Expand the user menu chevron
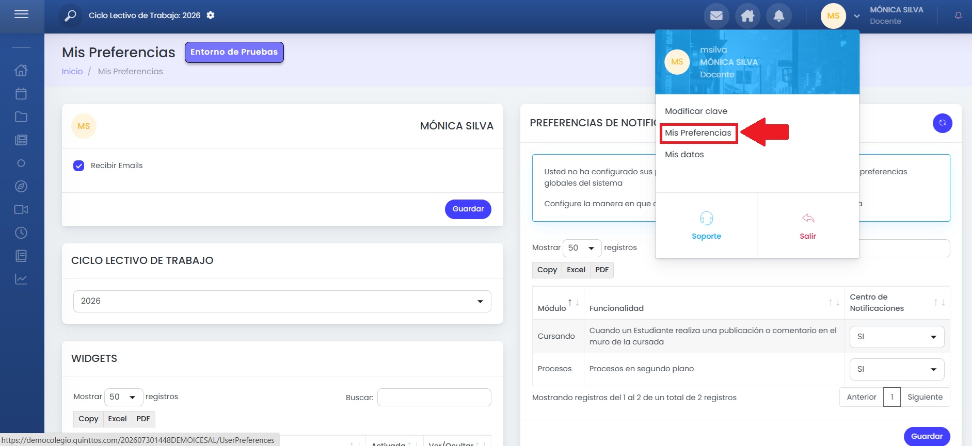The image size is (972, 446). click(857, 16)
